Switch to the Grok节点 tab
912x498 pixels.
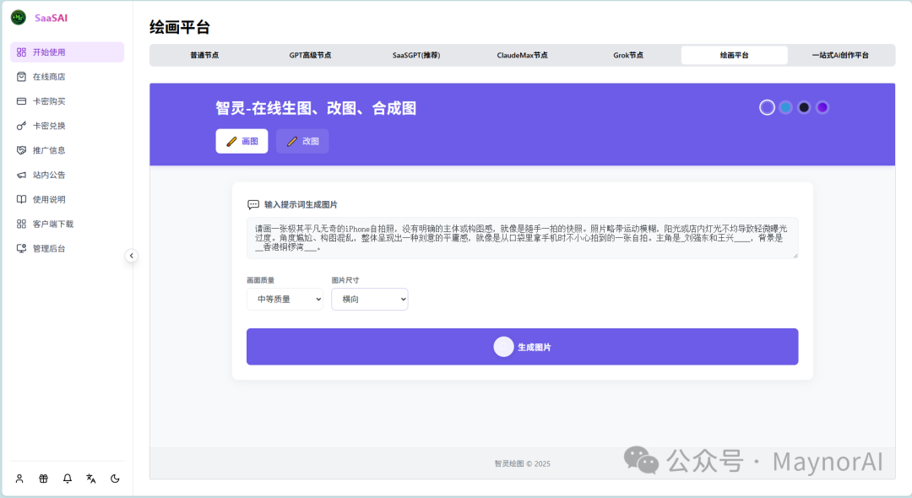point(628,55)
